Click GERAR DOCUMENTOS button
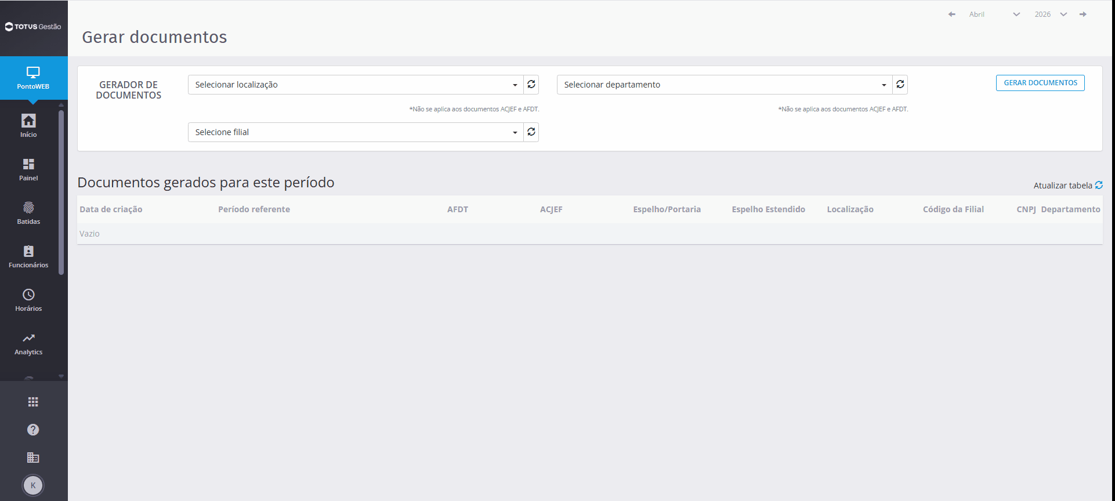The image size is (1115, 501). point(1040,83)
